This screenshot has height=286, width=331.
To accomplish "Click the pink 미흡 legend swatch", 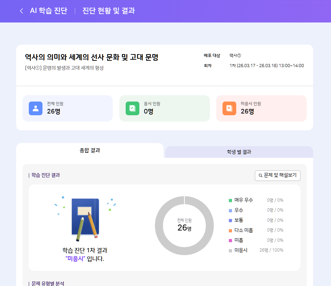I will 230,240.
